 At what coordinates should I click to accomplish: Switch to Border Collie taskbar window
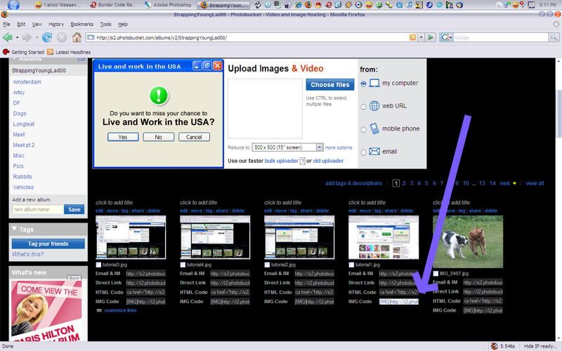click(x=112, y=5)
